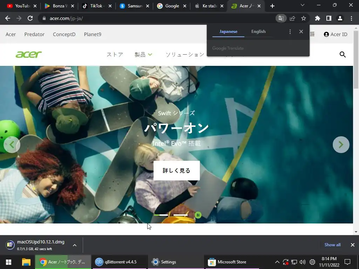Expand options for macOSUpd10.12.1.dmg download

coord(75,245)
